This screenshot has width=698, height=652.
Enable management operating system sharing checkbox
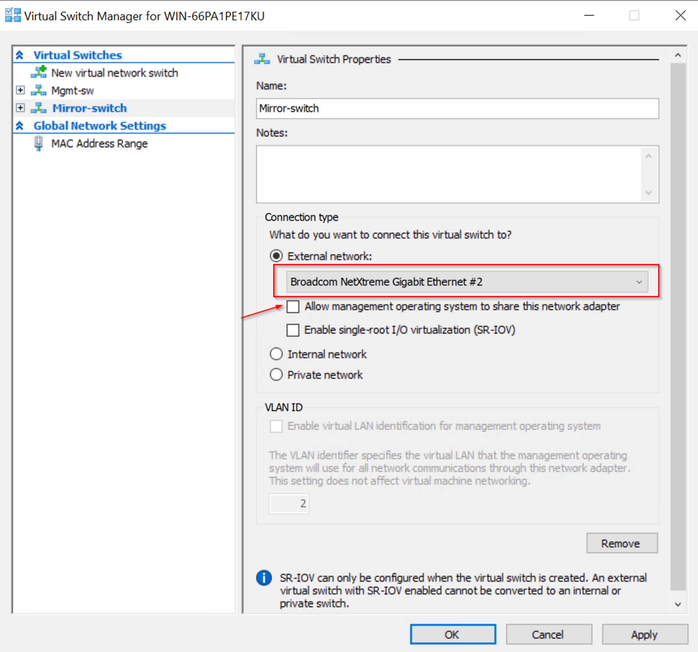[x=292, y=306]
